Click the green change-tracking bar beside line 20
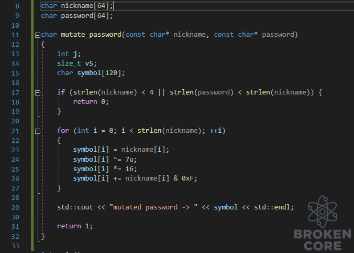The height and width of the screenshot is (253, 354). 32,121
